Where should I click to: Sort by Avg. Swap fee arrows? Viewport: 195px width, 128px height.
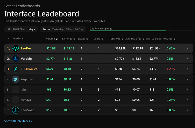[x=143, y=39]
